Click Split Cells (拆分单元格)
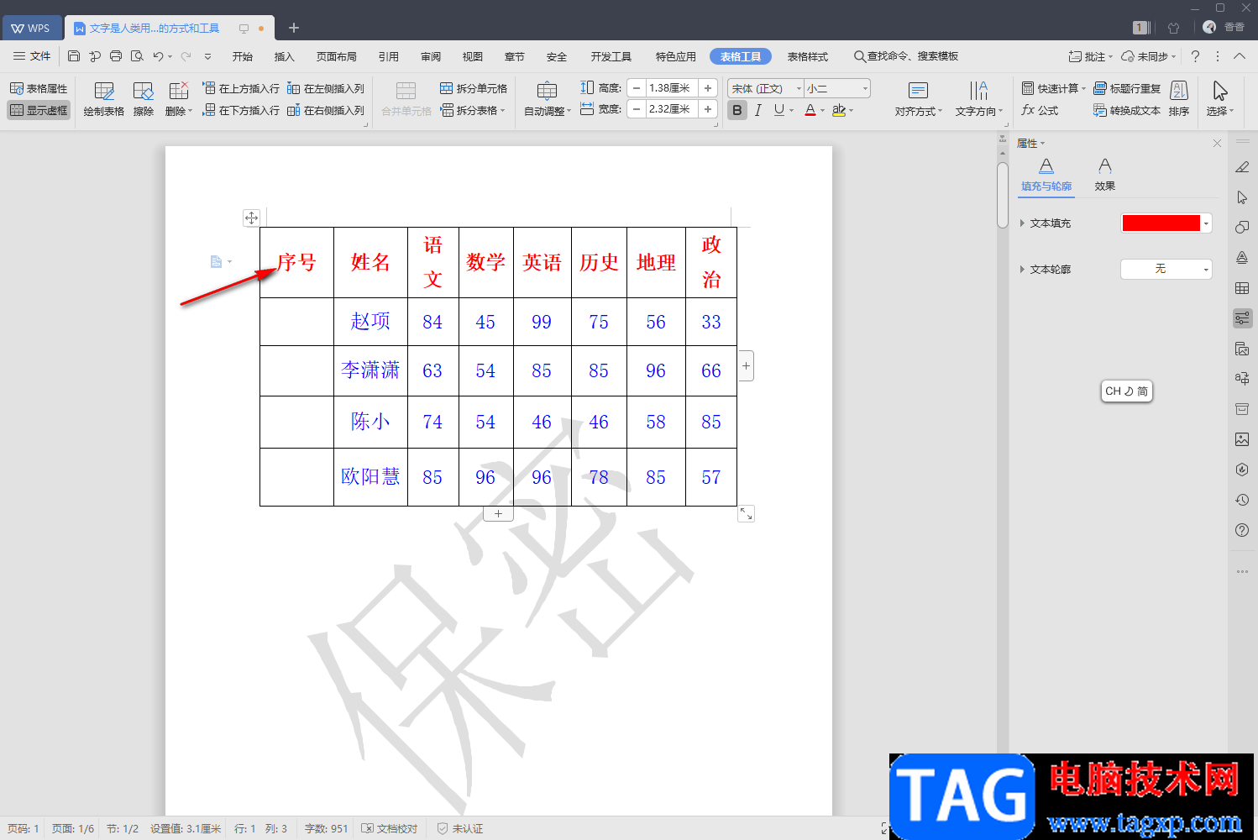Image resolution: width=1258 pixels, height=840 pixels. coord(474,88)
